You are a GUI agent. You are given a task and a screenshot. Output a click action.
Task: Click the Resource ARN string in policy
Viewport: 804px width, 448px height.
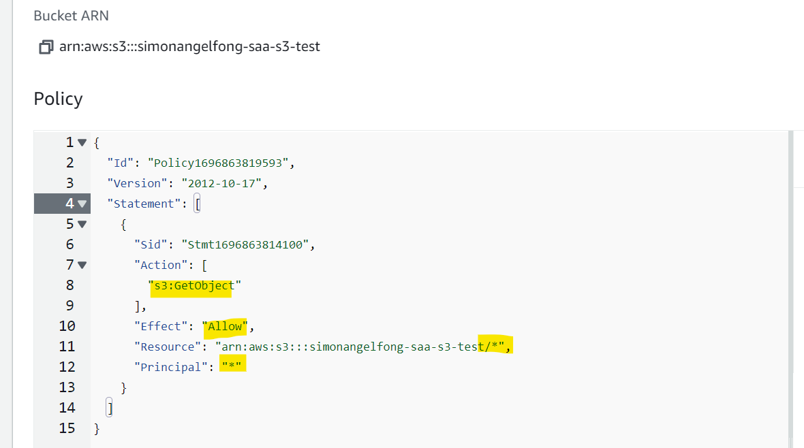360,347
